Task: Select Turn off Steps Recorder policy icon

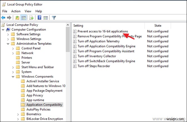Action: [x=75, y=66]
